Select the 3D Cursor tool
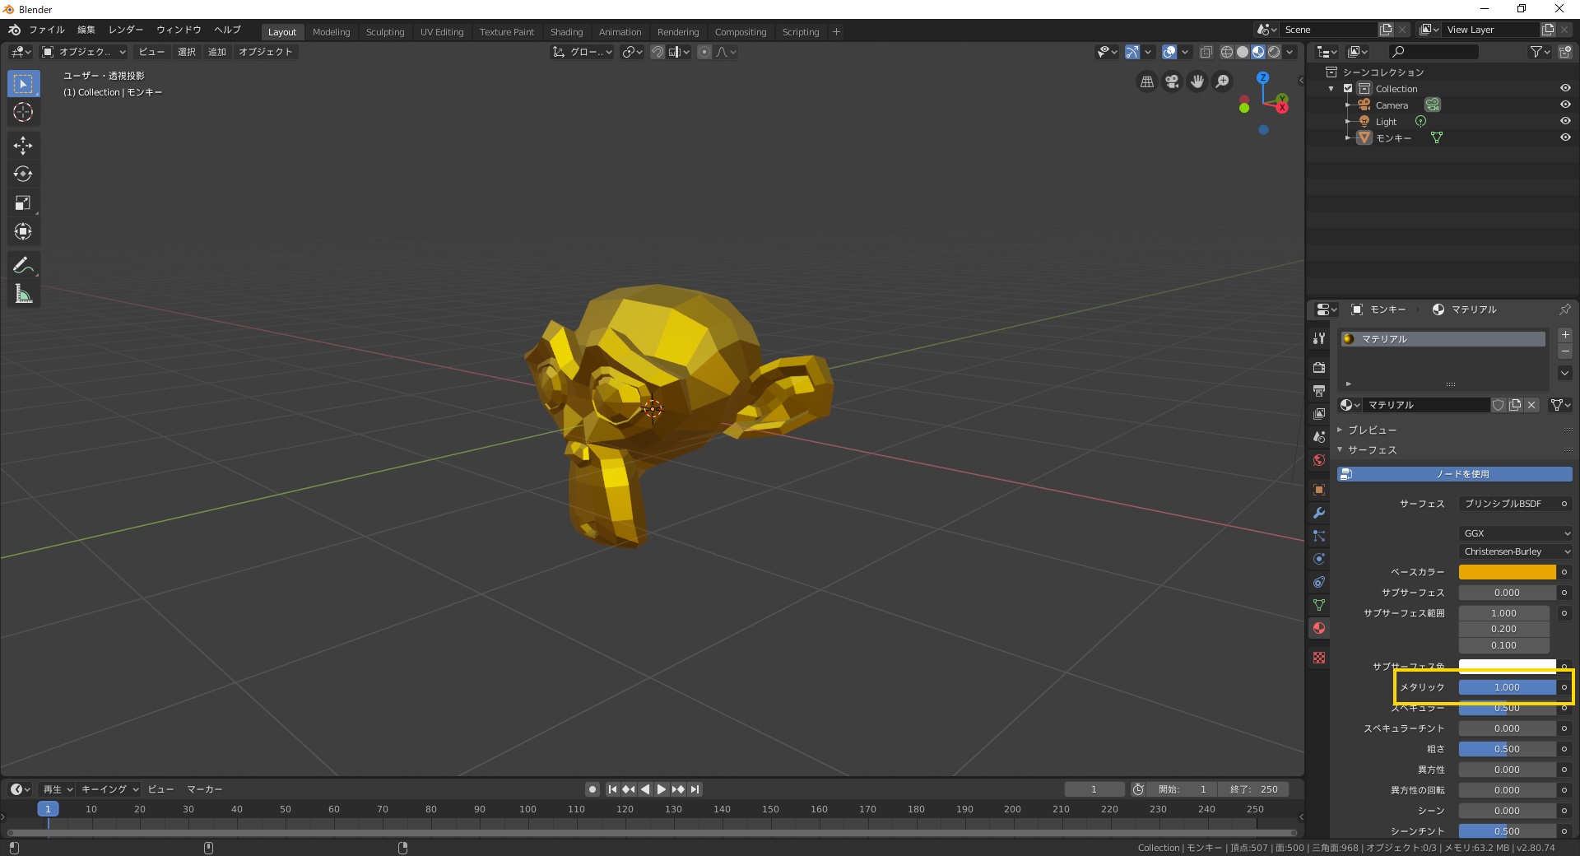 point(23,113)
